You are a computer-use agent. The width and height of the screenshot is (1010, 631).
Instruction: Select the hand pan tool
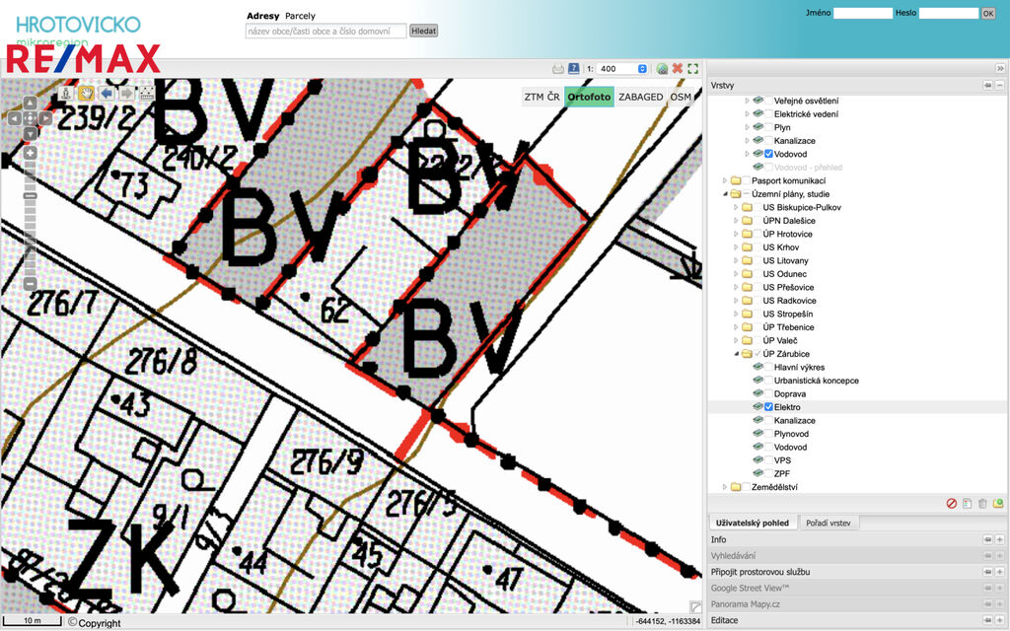tap(86, 94)
